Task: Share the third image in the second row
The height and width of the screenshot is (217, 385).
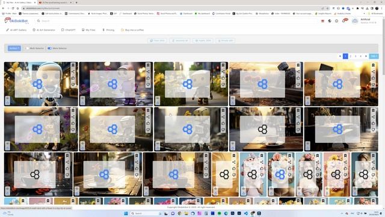Action: pyautogui.click(x=223, y=117)
